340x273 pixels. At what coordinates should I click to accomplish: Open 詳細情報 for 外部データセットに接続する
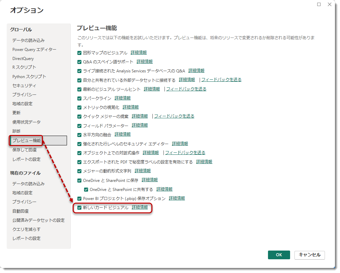click(x=187, y=80)
